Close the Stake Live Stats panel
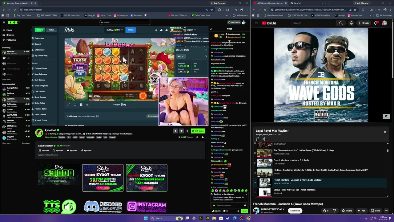 206,50
